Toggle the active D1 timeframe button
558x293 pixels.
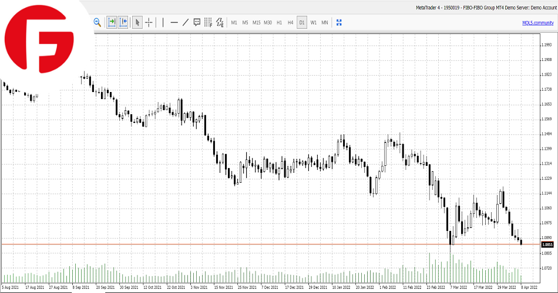tap(302, 22)
